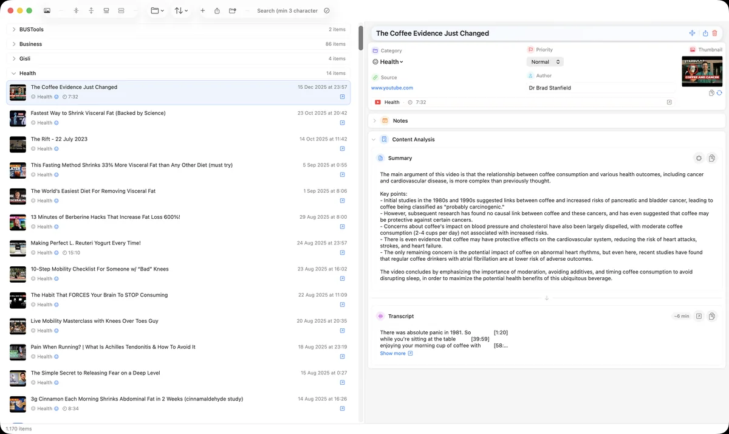Open the Transcript in a new window icon
Screen dimensions: 729x434
click(x=699, y=316)
